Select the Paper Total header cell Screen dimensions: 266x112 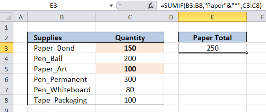pyautogui.click(x=212, y=38)
